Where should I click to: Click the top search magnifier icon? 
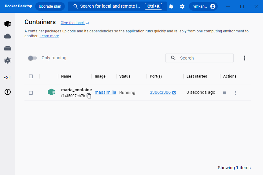coord(76,6)
